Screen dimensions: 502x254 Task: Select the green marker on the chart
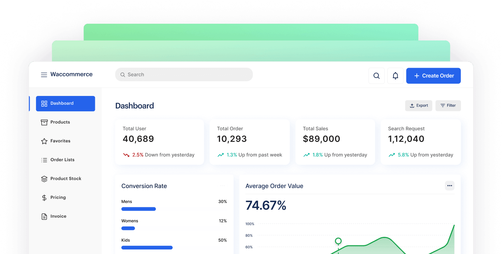(x=338, y=241)
